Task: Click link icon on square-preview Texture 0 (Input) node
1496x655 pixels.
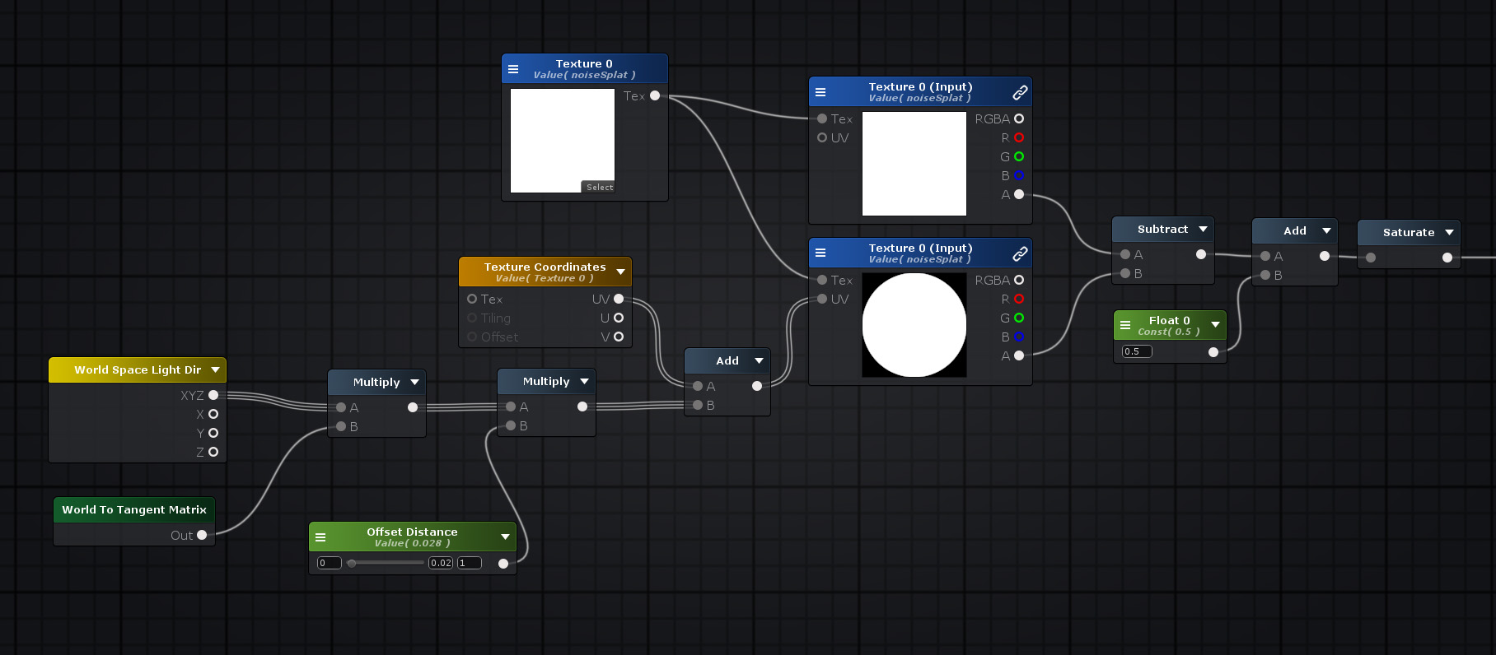Action: click(1020, 92)
